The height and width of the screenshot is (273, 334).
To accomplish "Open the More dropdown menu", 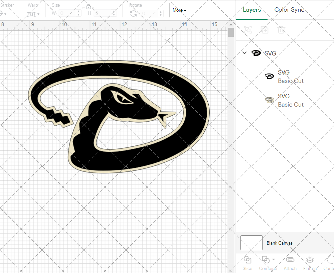I will 179,10.
